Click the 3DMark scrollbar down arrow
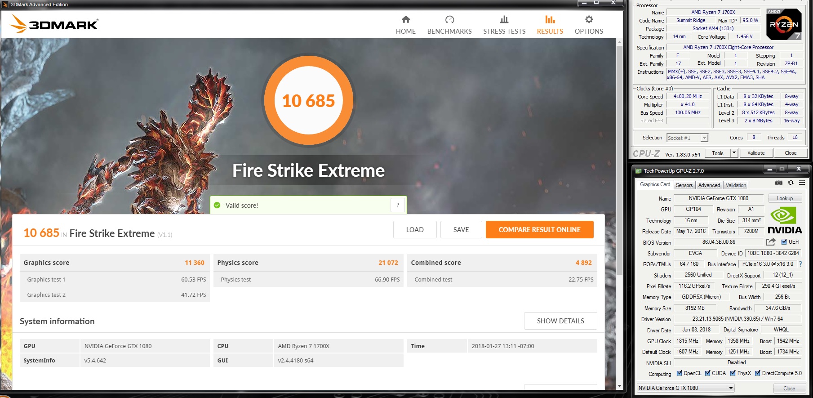 pos(619,386)
